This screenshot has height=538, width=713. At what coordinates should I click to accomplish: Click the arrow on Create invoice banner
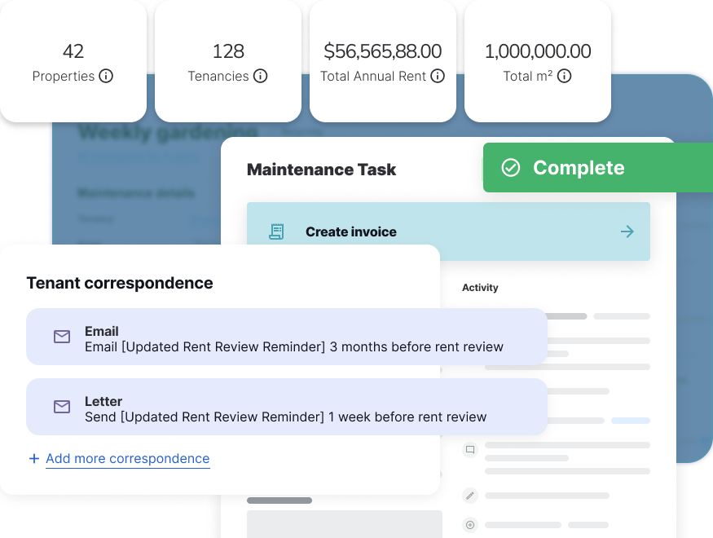coord(627,232)
